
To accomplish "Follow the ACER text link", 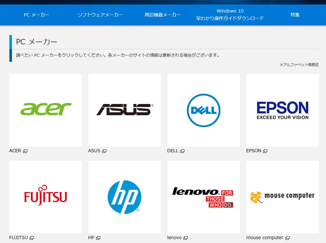I will point(15,151).
